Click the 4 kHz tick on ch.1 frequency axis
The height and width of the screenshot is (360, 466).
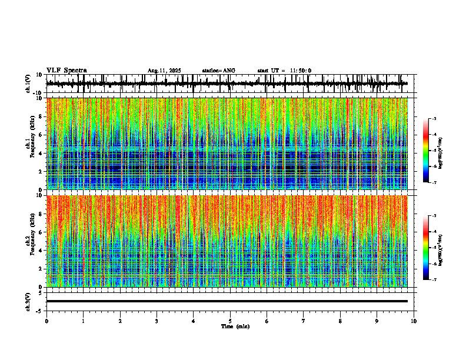pos(41,154)
